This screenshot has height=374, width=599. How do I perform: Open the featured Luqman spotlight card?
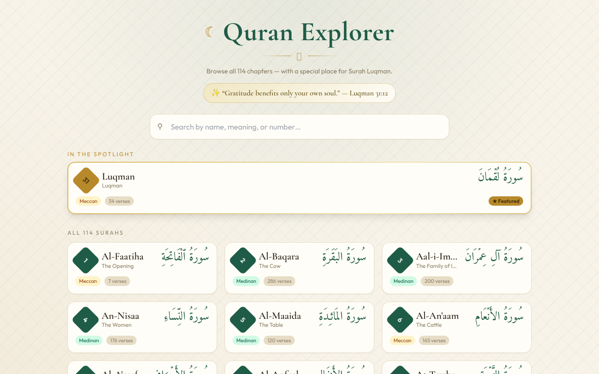(299, 188)
